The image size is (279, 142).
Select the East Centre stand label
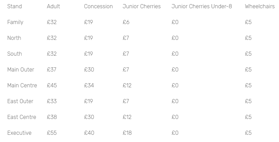point(22,117)
